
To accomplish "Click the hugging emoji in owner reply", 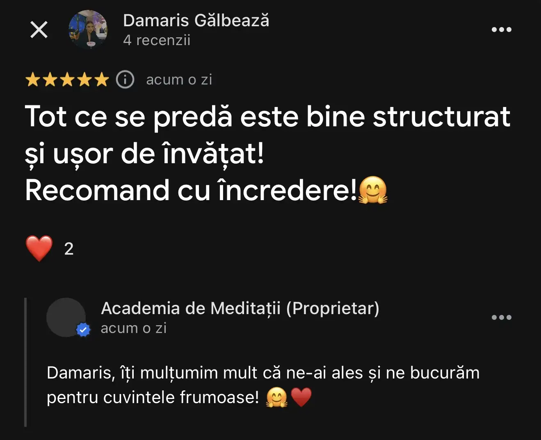I will pyautogui.click(x=277, y=397).
